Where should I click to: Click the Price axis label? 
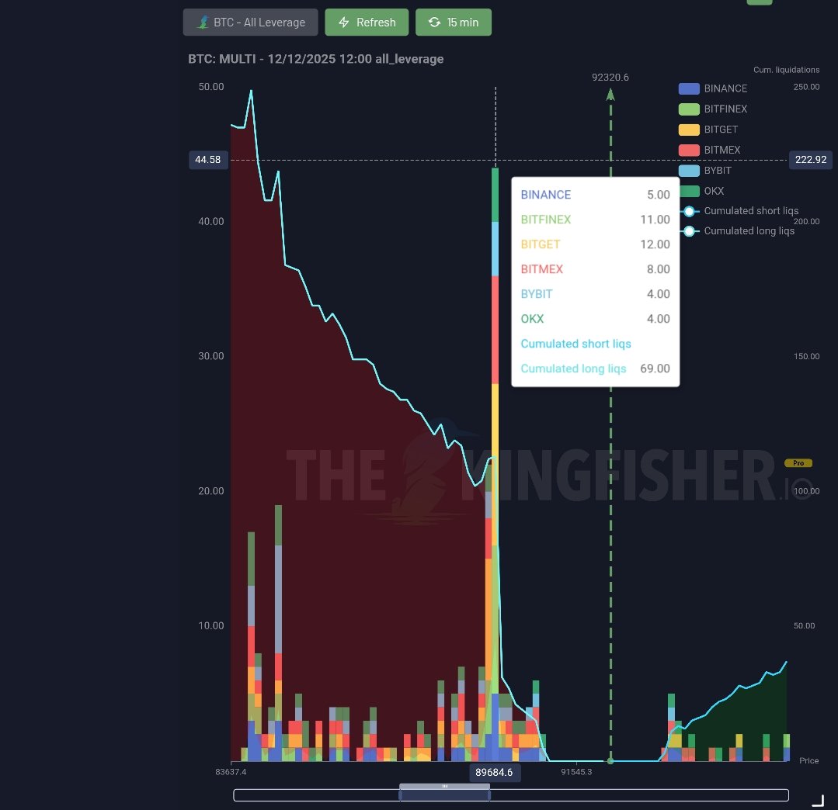pos(808,760)
